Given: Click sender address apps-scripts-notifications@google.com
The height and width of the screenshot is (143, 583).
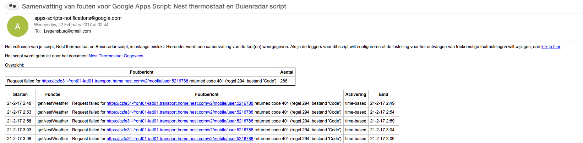Looking at the screenshot, I should click(x=78, y=18).
